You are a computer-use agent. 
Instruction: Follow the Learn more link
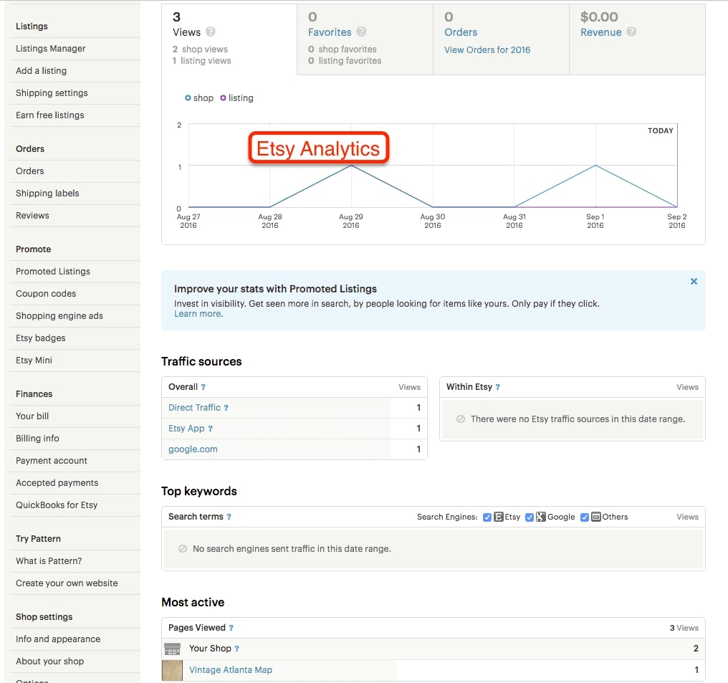pos(198,314)
